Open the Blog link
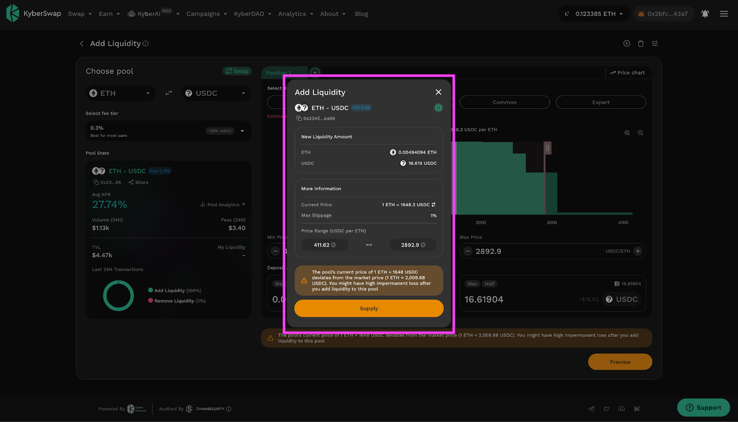The height and width of the screenshot is (422, 738). click(362, 14)
